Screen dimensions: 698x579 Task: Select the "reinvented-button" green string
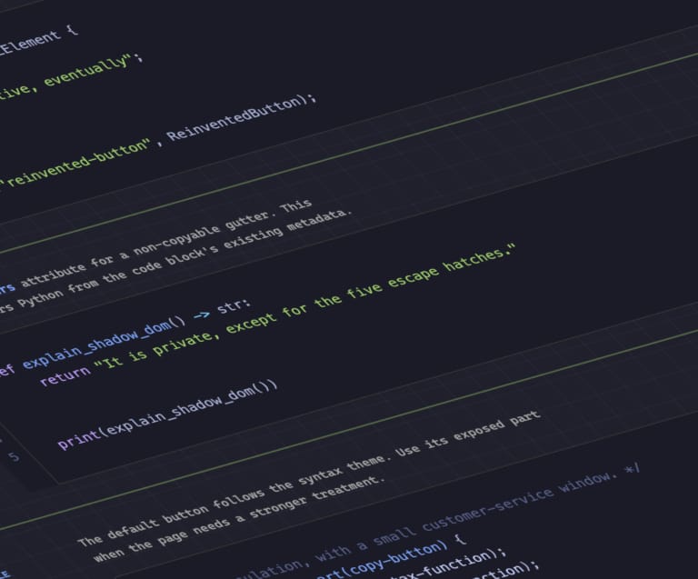76,165
